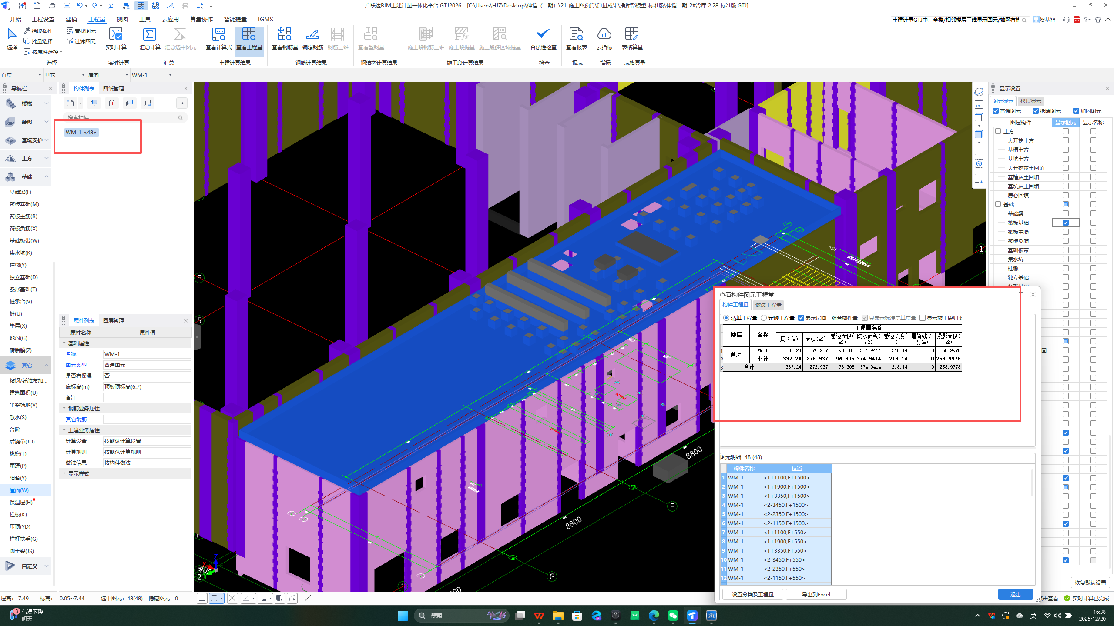Click the blue 退出 button
Image resolution: width=1114 pixels, height=626 pixels.
1015,594
